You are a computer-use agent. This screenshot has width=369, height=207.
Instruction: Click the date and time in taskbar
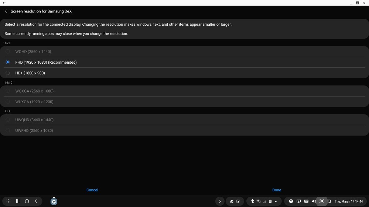349,201
